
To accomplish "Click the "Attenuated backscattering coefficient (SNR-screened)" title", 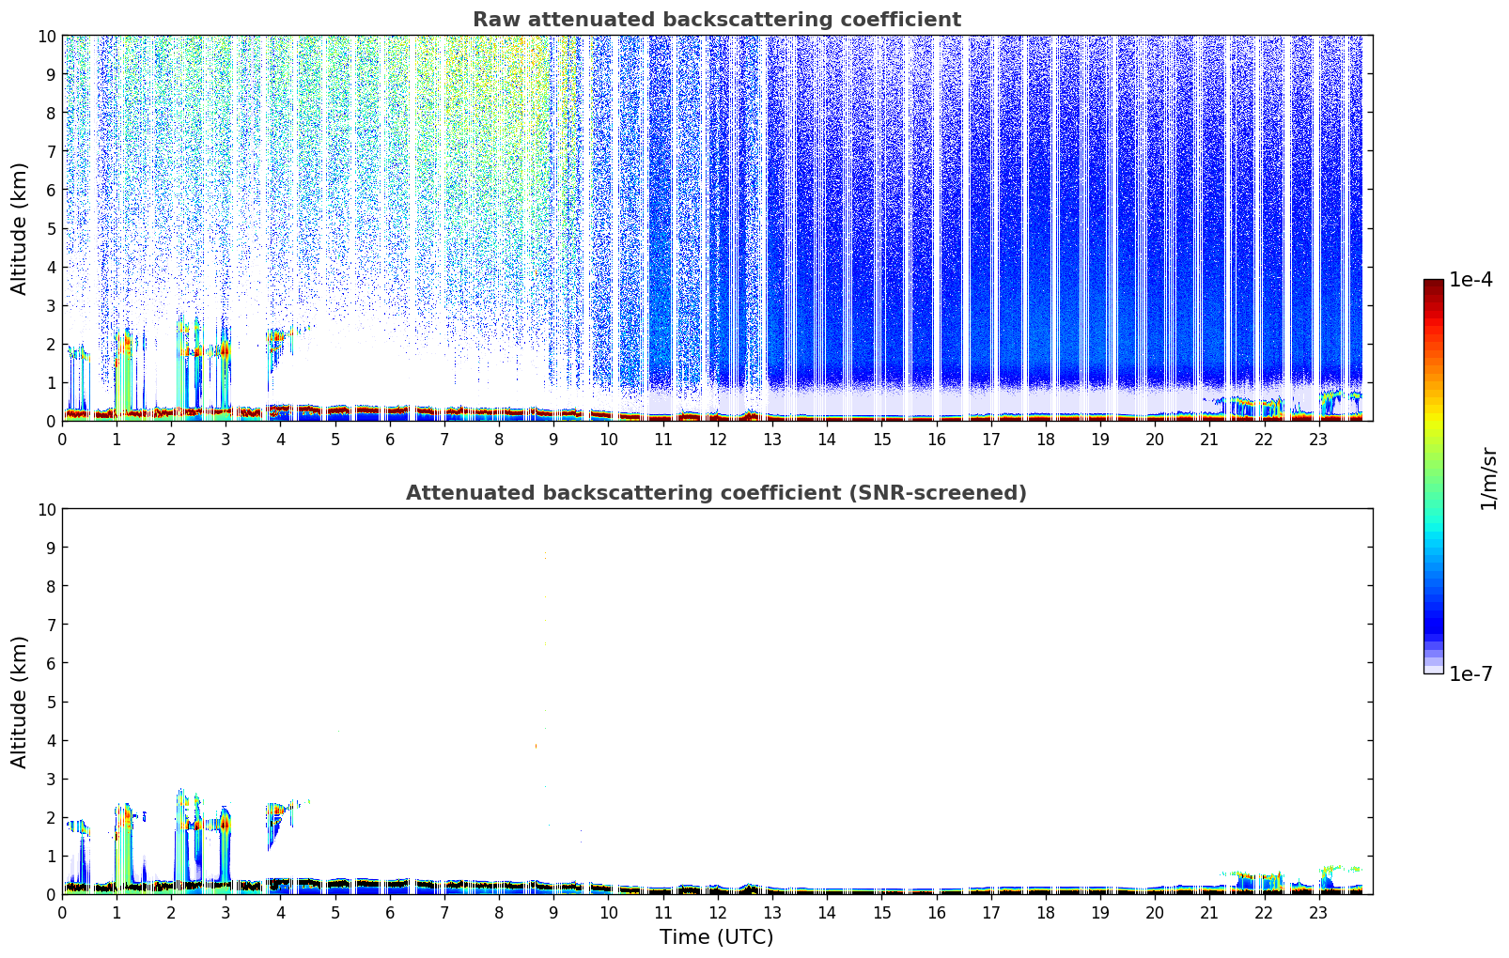I will [x=716, y=493].
